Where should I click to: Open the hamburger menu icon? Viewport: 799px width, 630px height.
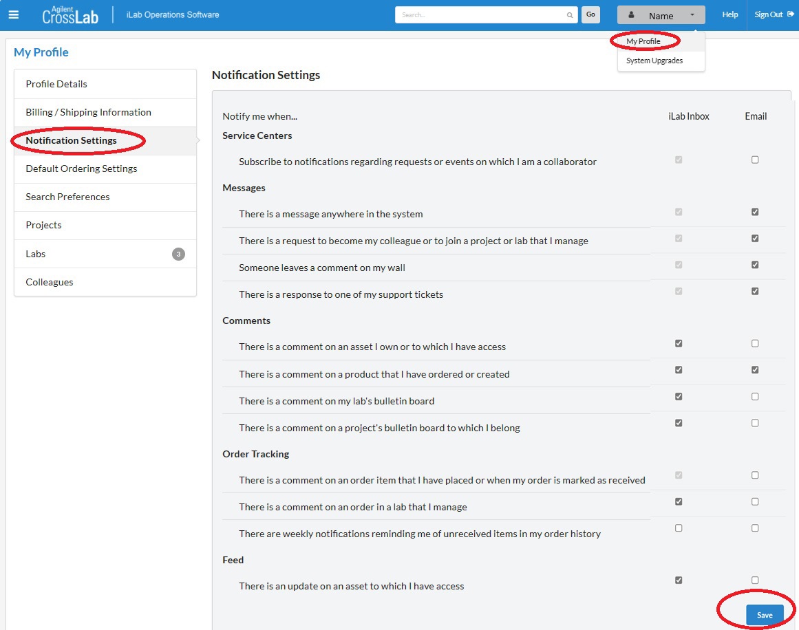pyautogui.click(x=14, y=14)
